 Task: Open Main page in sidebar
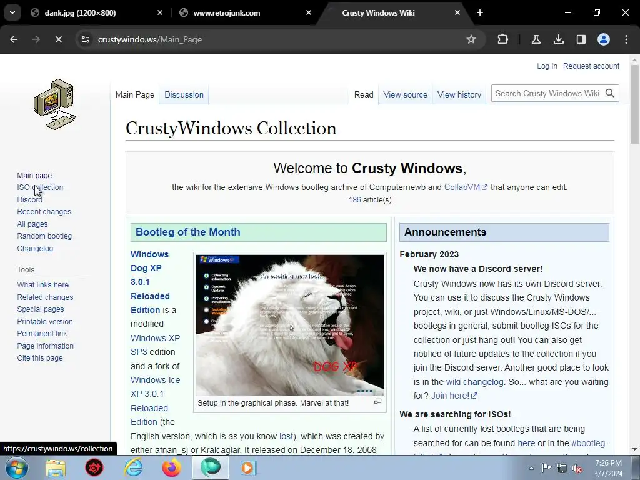(34, 176)
